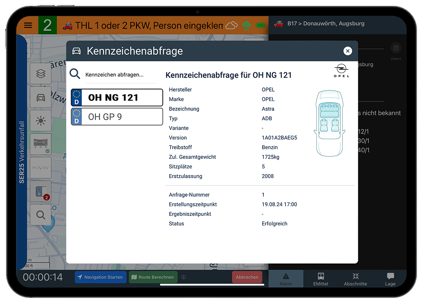Open the MANV sidebar button
This screenshot has height=303, width=422.
click(x=41, y=168)
